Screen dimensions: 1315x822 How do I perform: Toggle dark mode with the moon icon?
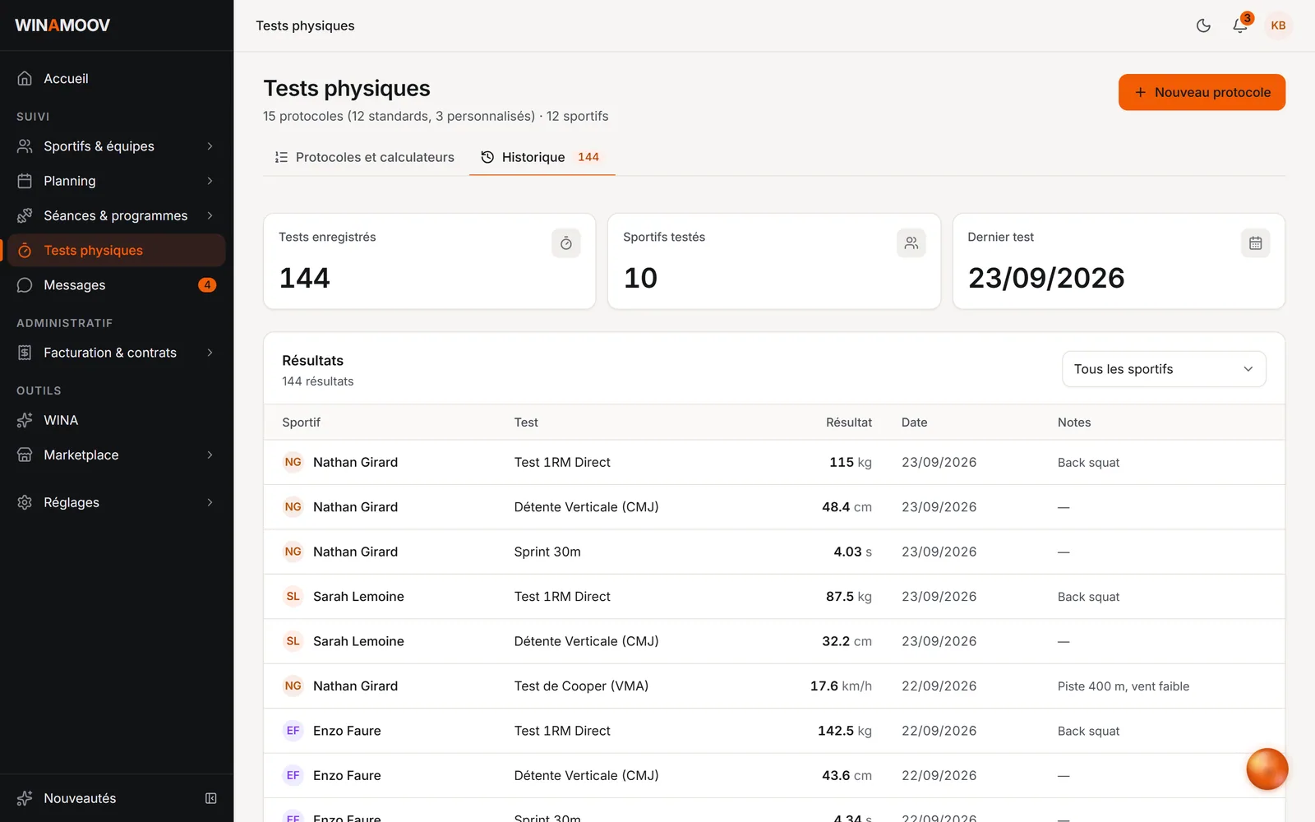1203,25
